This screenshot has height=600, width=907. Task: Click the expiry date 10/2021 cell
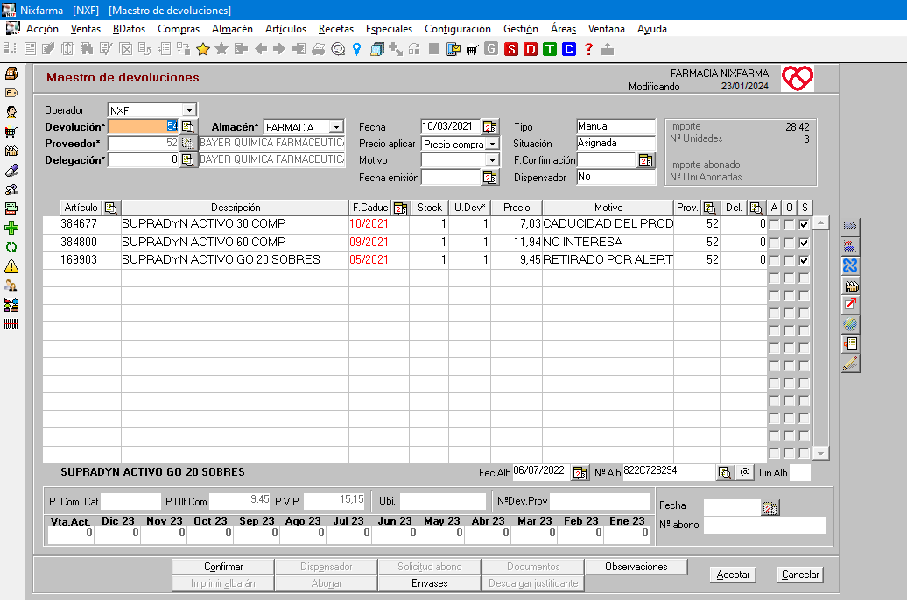coord(379,224)
